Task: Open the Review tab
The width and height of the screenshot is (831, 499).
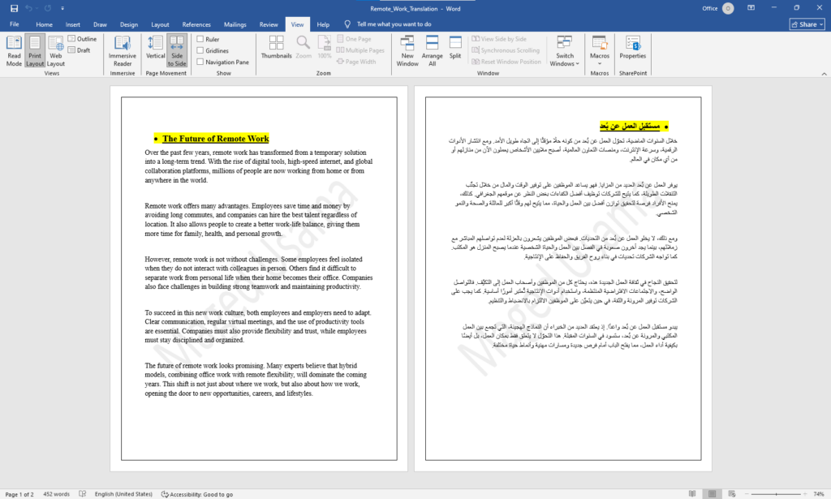Action: [x=269, y=24]
